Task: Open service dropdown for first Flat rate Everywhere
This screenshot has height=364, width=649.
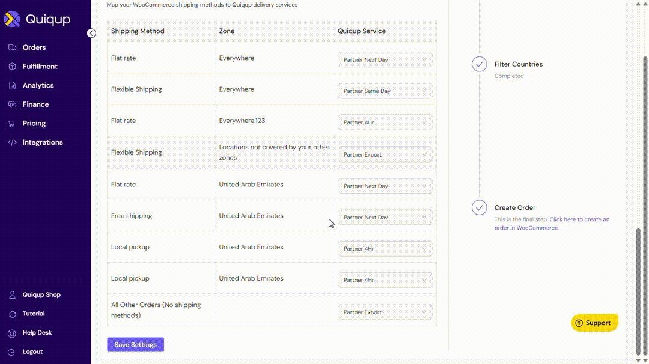Action: click(385, 59)
